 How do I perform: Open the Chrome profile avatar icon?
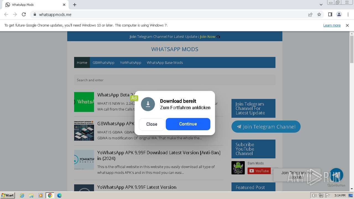point(339,14)
